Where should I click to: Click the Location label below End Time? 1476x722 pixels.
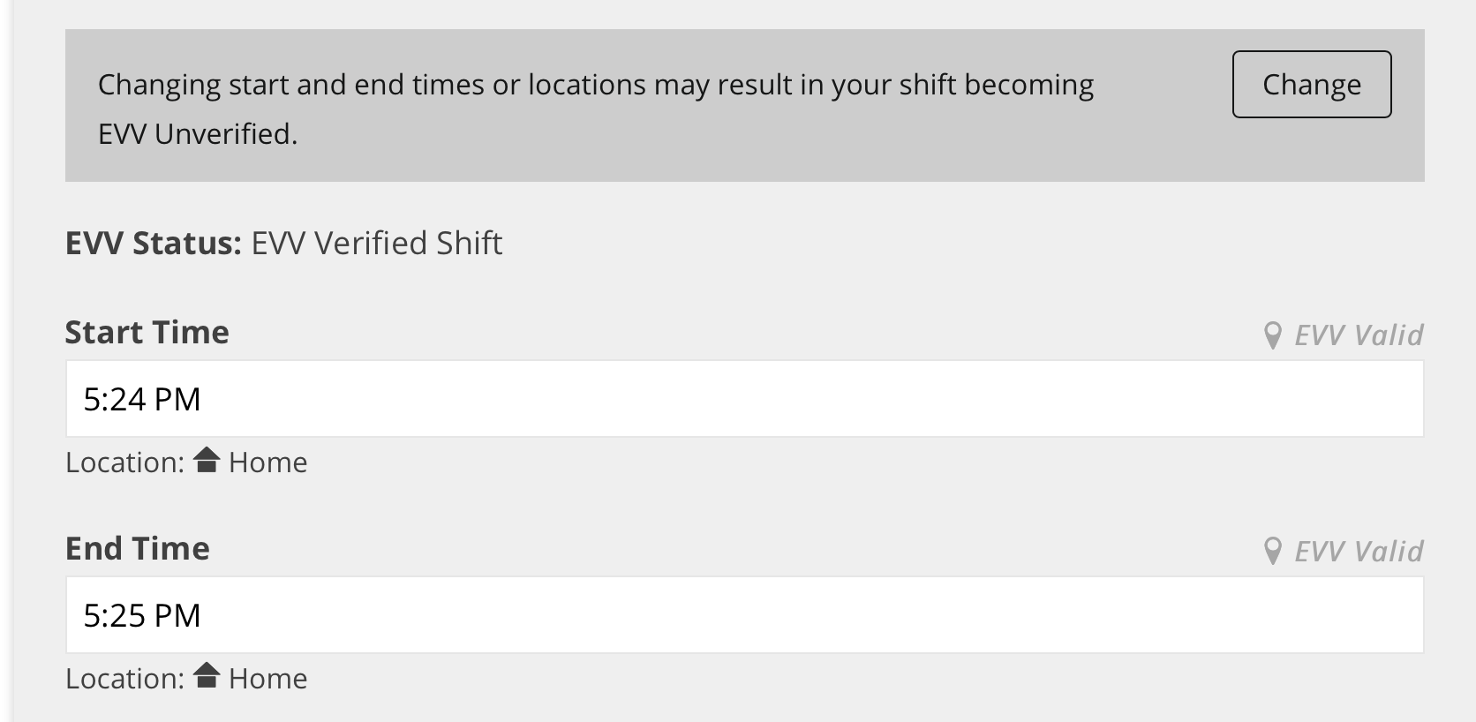tap(124, 679)
